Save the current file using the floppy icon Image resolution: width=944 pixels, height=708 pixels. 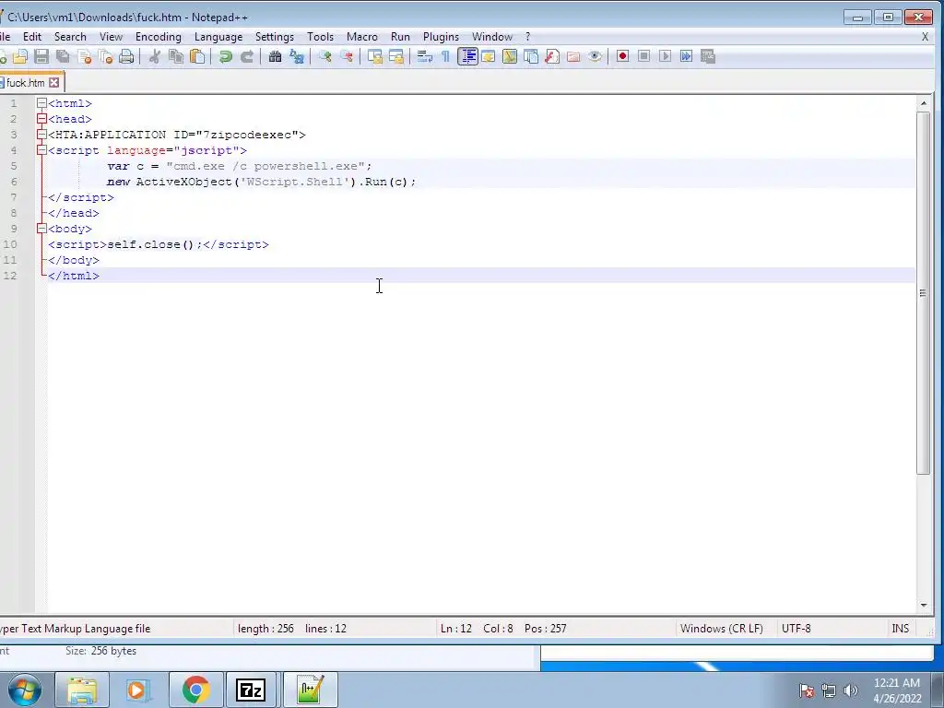click(x=41, y=56)
